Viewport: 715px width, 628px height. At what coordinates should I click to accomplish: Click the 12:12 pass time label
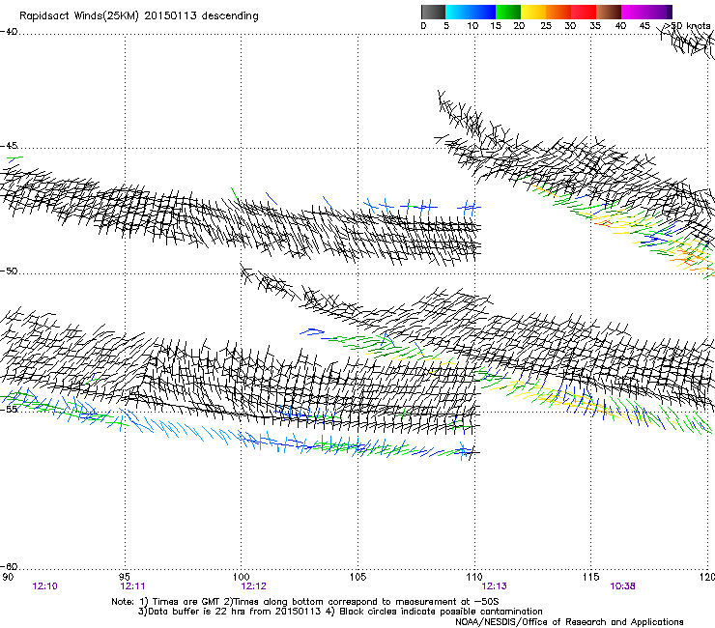coord(253,586)
